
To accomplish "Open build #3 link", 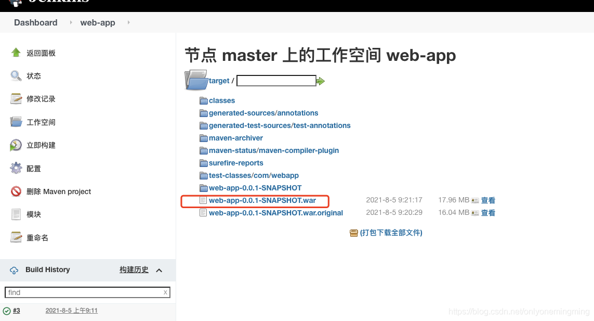I will point(16,311).
